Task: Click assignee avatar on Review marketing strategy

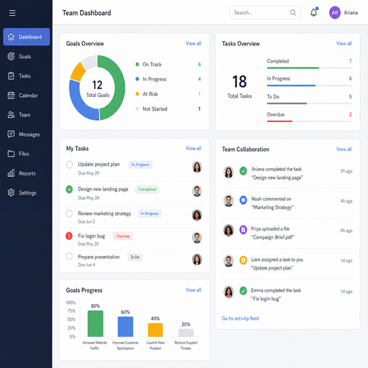Action: [x=197, y=215]
